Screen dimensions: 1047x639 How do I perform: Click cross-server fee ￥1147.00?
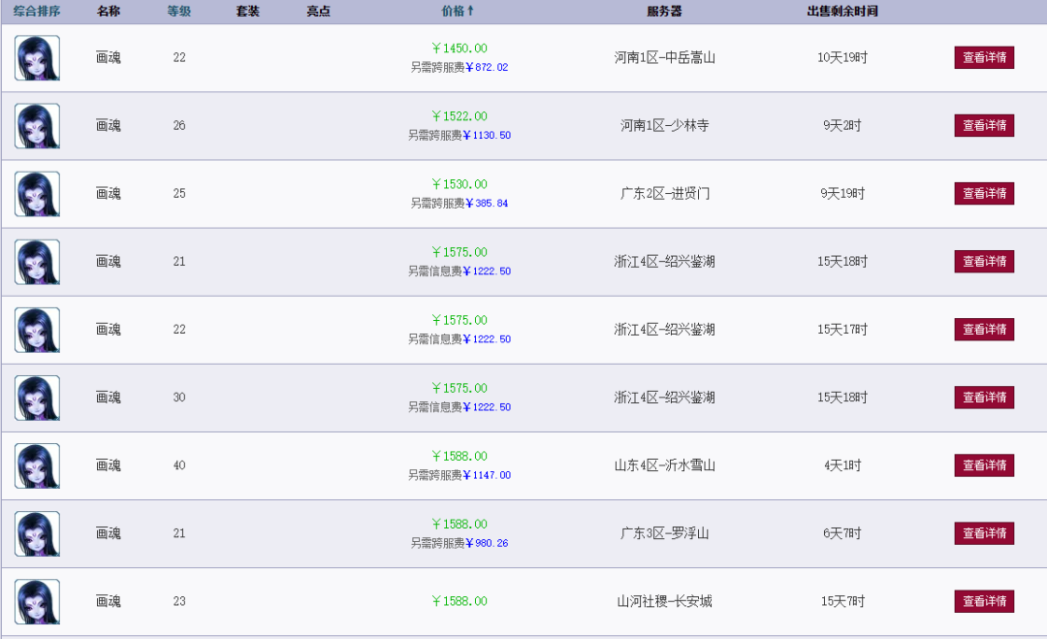pyautogui.click(x=487, y=475)
